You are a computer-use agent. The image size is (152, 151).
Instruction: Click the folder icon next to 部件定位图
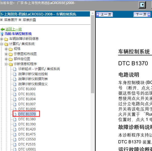tap(11, 59)
